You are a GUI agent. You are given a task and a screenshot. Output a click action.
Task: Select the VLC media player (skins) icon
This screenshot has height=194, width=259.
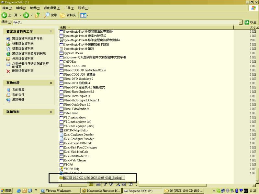pos(62,126)
